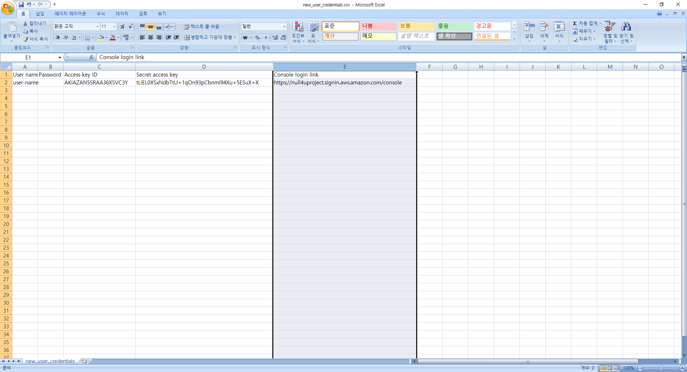Adjust the zoom slider handle
This screenshot has height=372, width=687.
661,368
